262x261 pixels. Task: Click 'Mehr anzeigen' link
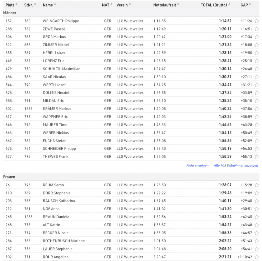click(x=197, y=165)
